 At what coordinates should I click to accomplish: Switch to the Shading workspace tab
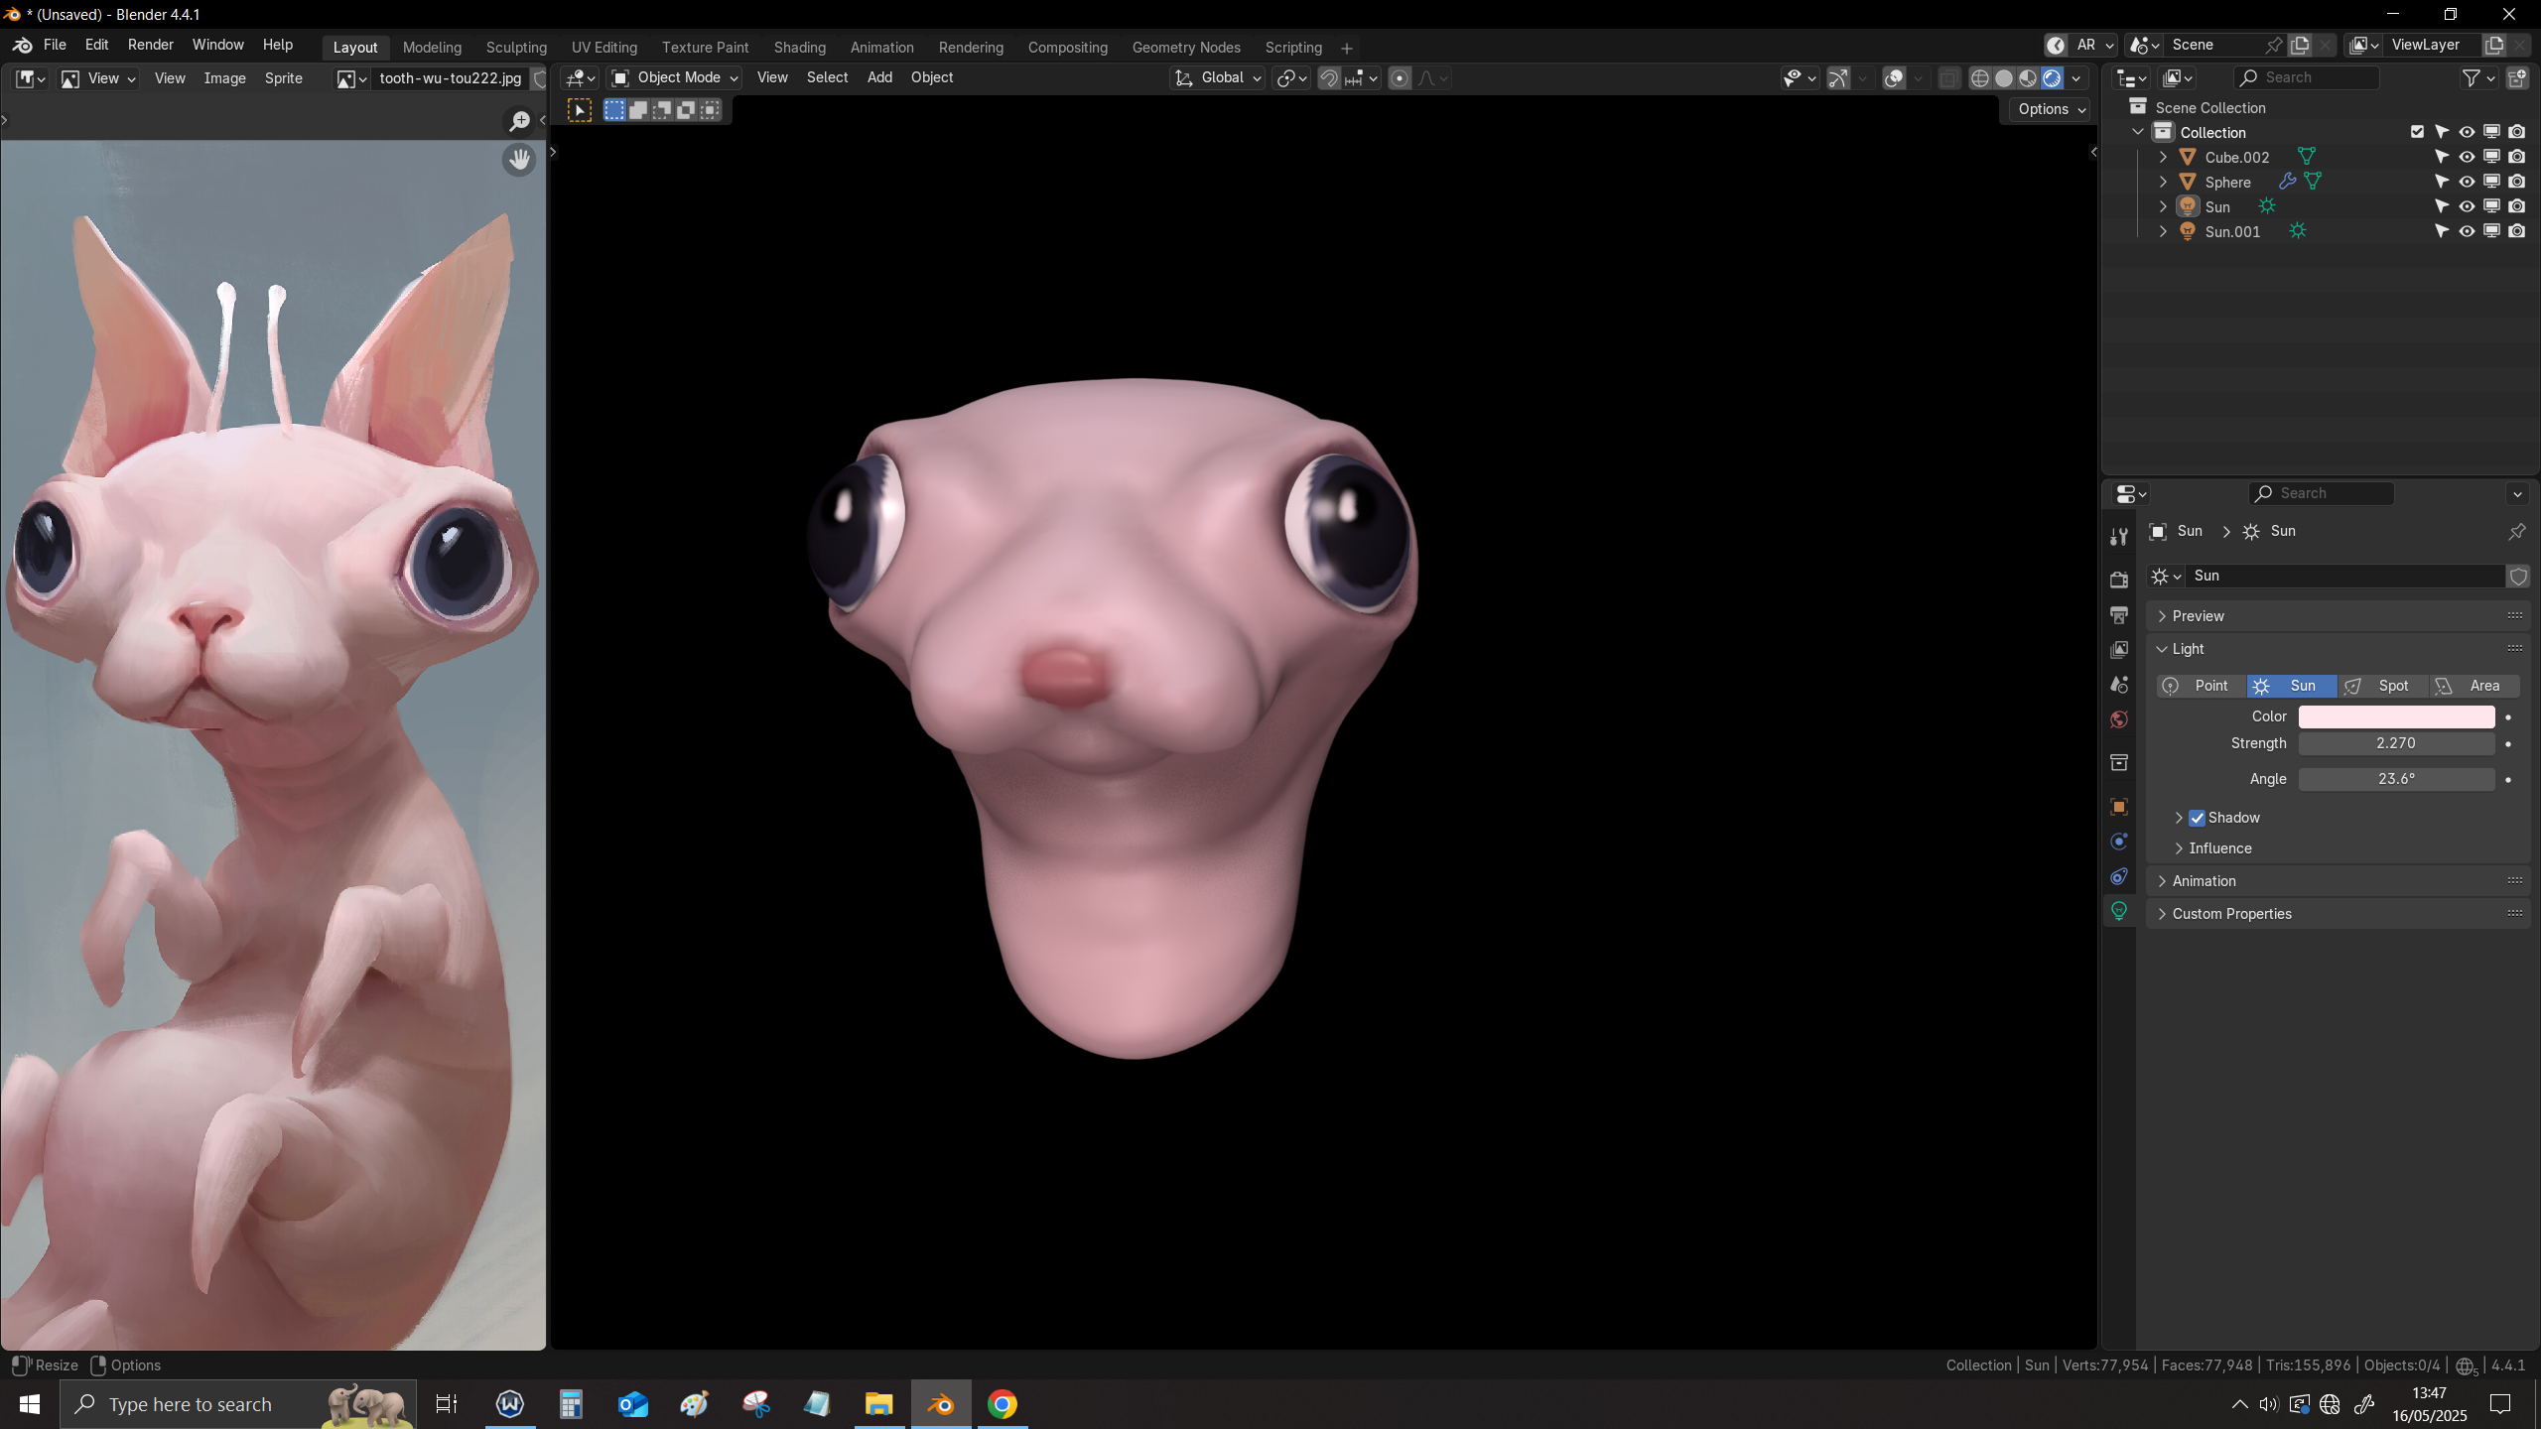click(x=799, y=48)
